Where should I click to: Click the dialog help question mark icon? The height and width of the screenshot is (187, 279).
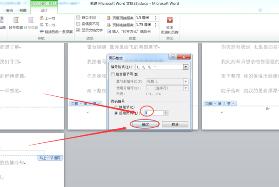click(173, 57)
